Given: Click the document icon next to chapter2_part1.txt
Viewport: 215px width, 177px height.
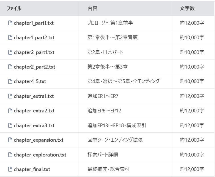Looking at the screenshot, I should pyautogui.click(x=10, y=52).
